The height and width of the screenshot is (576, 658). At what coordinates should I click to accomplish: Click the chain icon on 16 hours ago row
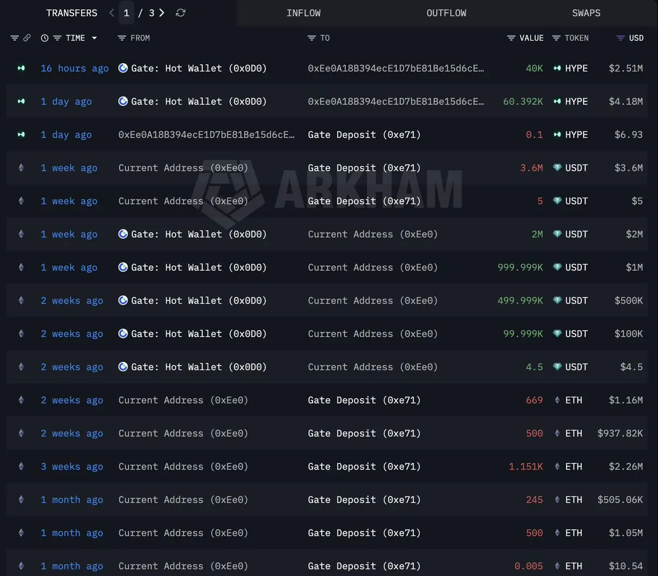point(21,68)
